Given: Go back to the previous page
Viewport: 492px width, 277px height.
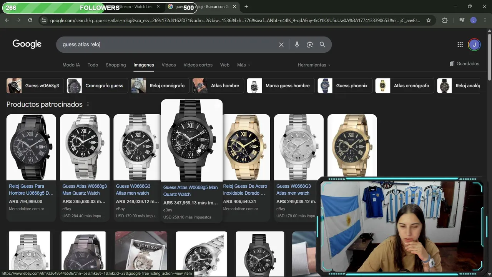Looking at the screenshot, I should coord(7,20).
